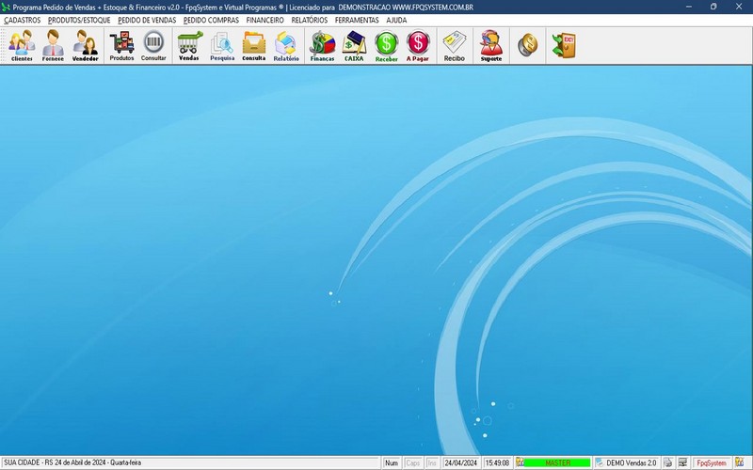The height and width of the screenshot is (470, 753).
Task: Open the Clientes registration icon
Action: click(x=22, y=44)
